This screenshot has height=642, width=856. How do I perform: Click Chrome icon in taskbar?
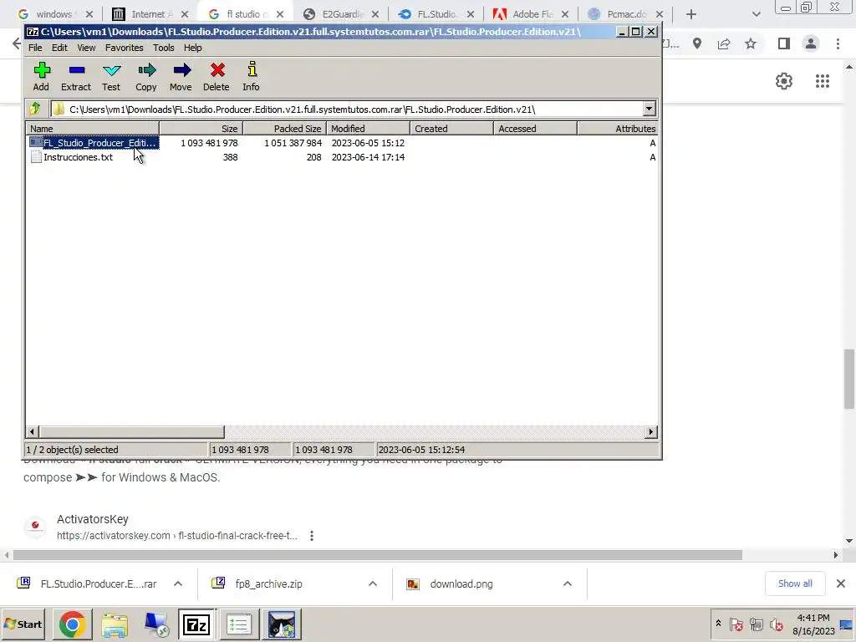pos(72,624)
